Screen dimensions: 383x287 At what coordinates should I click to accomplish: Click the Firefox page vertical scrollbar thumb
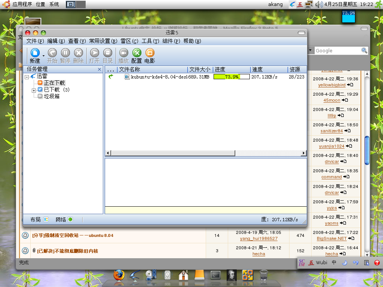[x=367, y=151]
